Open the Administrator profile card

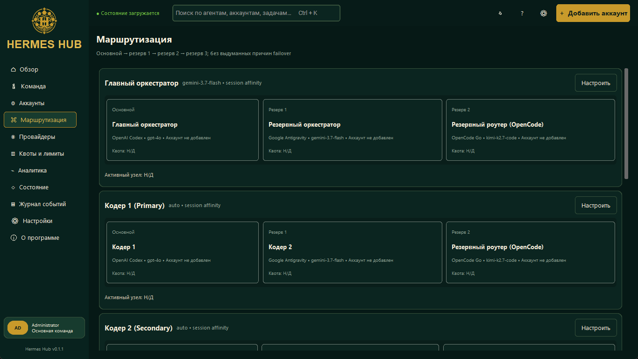tap(44, 328)
